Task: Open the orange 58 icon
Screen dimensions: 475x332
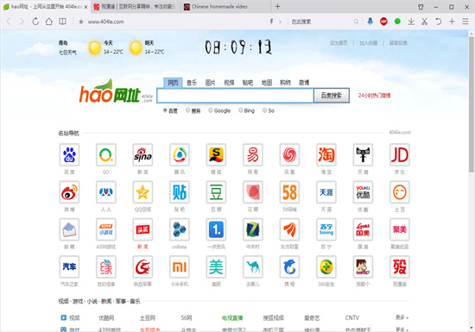Action: (289, 192)
